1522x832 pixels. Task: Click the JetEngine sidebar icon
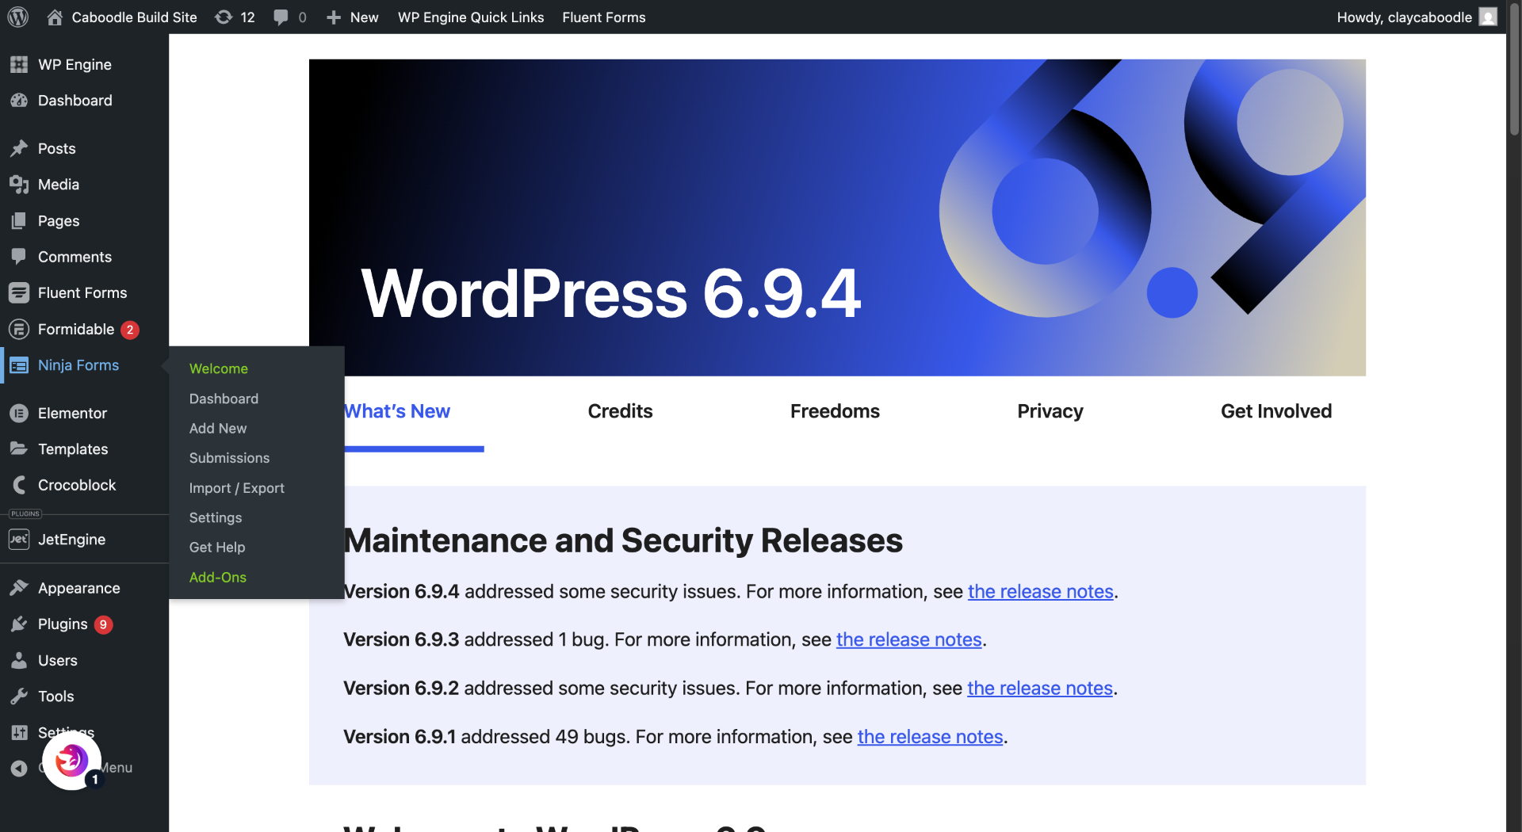19,540
